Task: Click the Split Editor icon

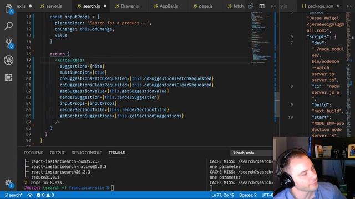Action: [262, 6]
